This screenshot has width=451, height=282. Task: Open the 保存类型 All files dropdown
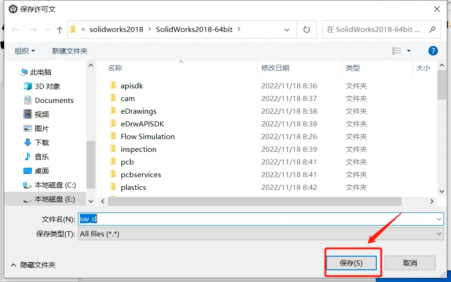point(261,234)
